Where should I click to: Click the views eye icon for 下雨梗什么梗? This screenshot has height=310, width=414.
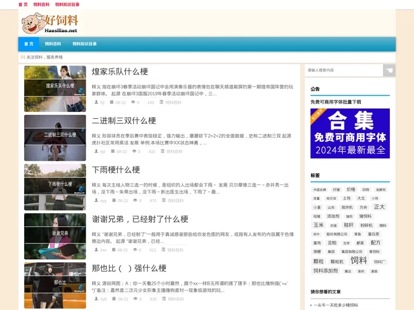tap(135, 200)
